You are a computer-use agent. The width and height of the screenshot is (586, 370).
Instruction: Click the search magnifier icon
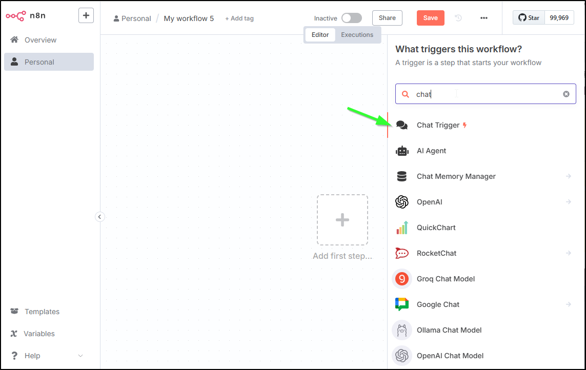pos(405,94)
